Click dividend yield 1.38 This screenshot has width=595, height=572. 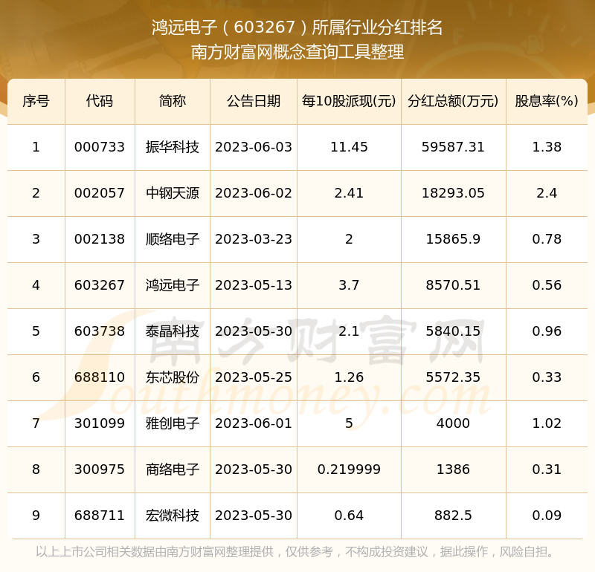[547, 147]
